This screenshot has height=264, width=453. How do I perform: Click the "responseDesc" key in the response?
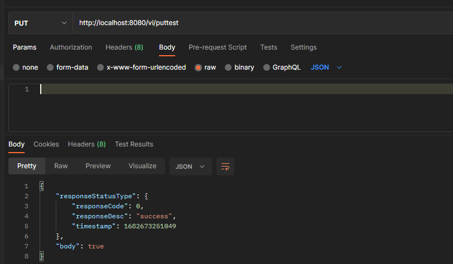[x=100, y=217]
